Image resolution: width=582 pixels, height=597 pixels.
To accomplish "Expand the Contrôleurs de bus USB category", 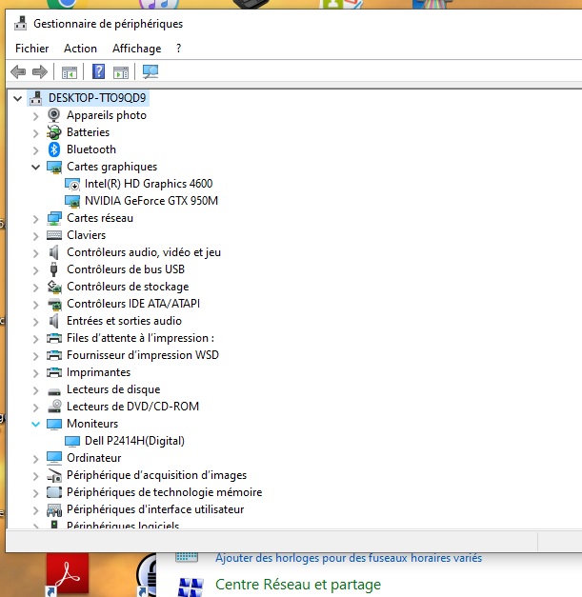I will point(36,270).
